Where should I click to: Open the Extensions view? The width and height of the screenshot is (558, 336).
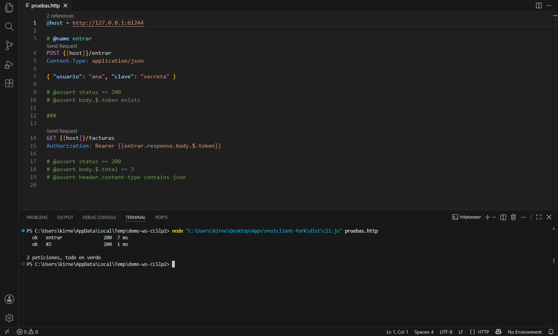click(x=9, y=83)
